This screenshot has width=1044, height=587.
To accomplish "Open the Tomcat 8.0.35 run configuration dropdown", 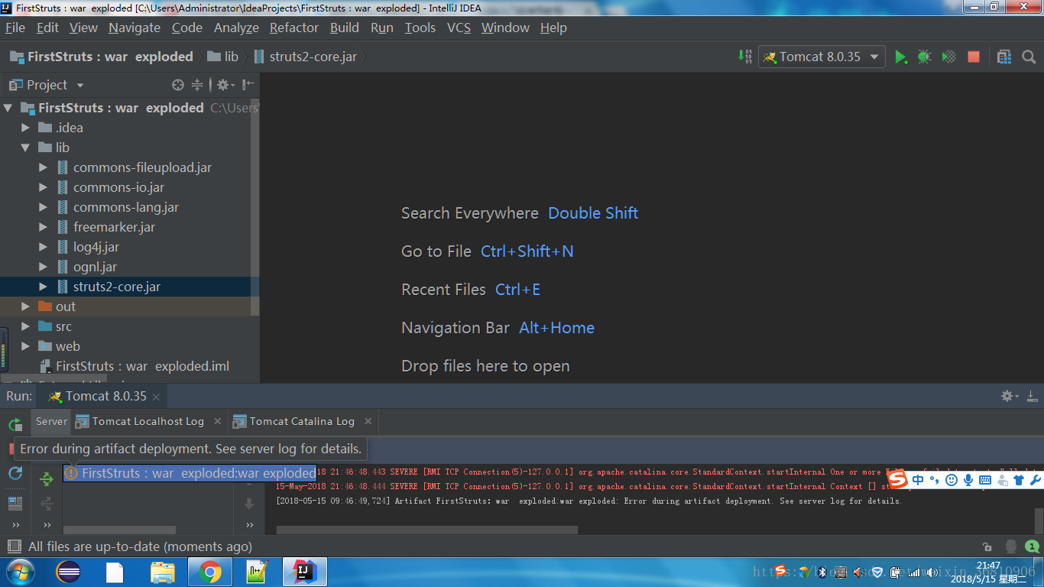I will [822, 57].
